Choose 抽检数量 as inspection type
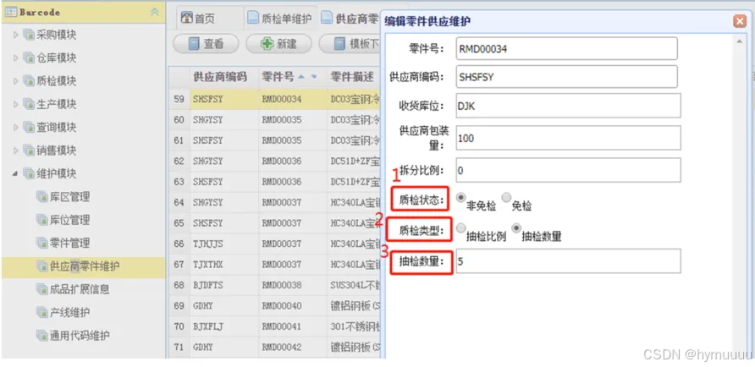The width and height of the screenshot is (755, 367). click(516, 228)
